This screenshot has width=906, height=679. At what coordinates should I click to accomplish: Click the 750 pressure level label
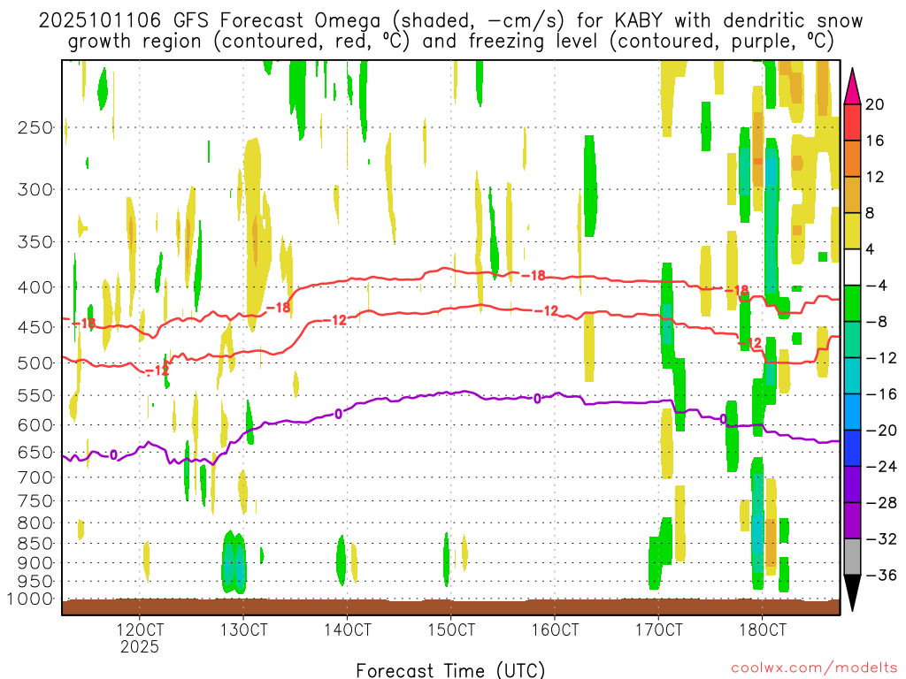35,501
